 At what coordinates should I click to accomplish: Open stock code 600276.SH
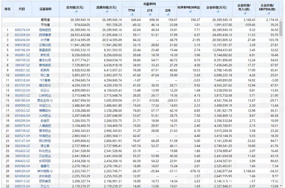click(22, 30)
